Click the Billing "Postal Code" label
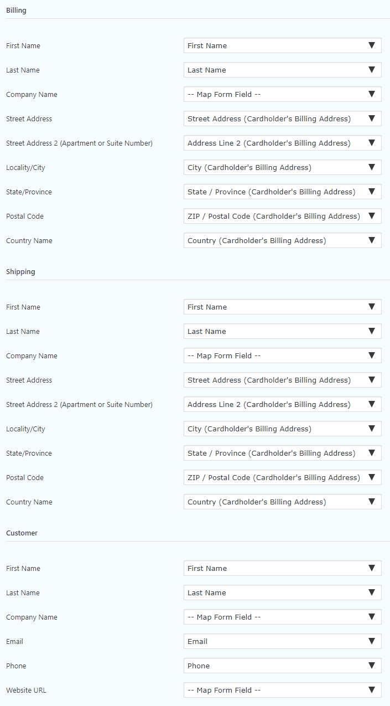 pos(25,216)
